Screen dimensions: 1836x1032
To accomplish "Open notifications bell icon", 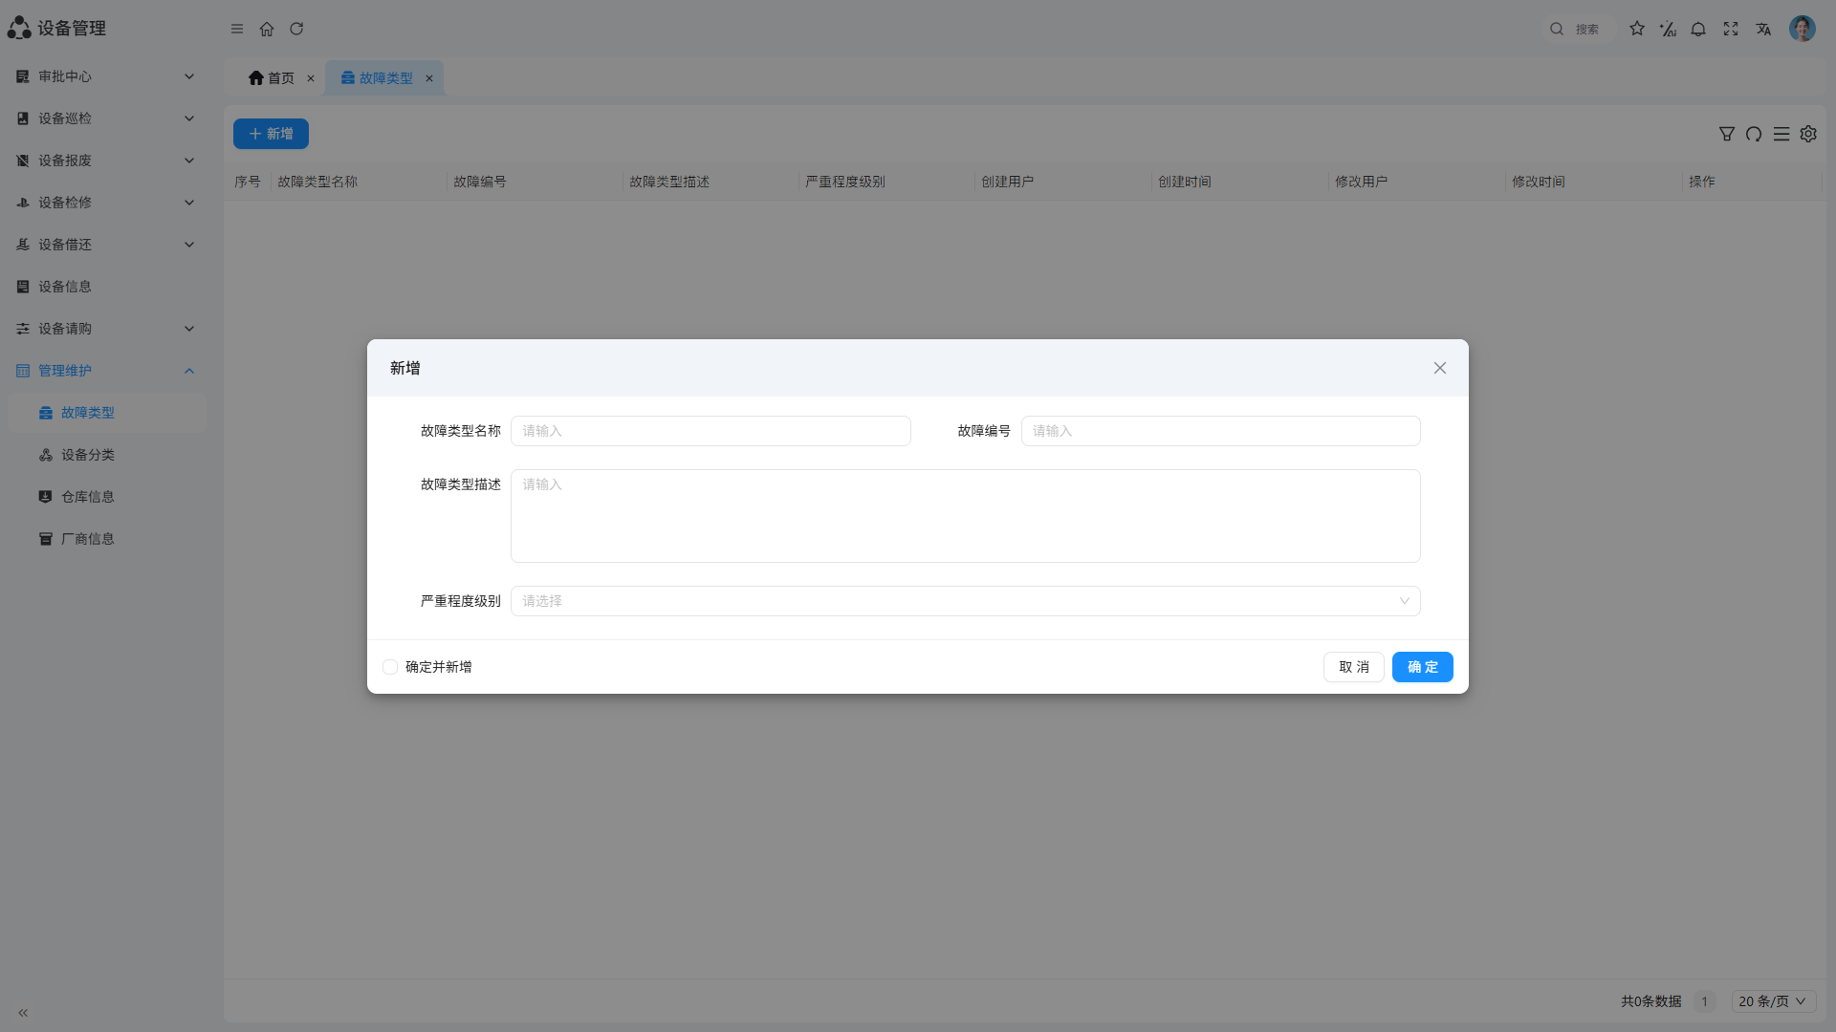I will click(1698, 29).
